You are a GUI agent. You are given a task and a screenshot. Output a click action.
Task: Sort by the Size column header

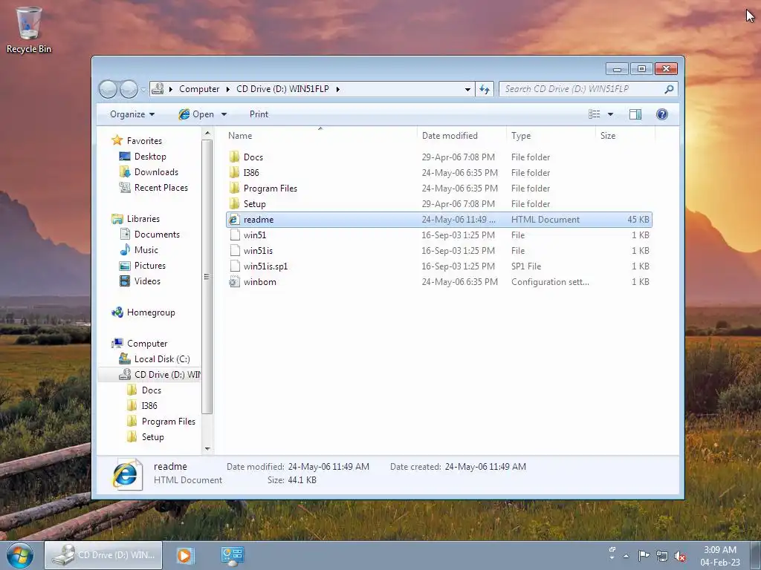[625, 136]
